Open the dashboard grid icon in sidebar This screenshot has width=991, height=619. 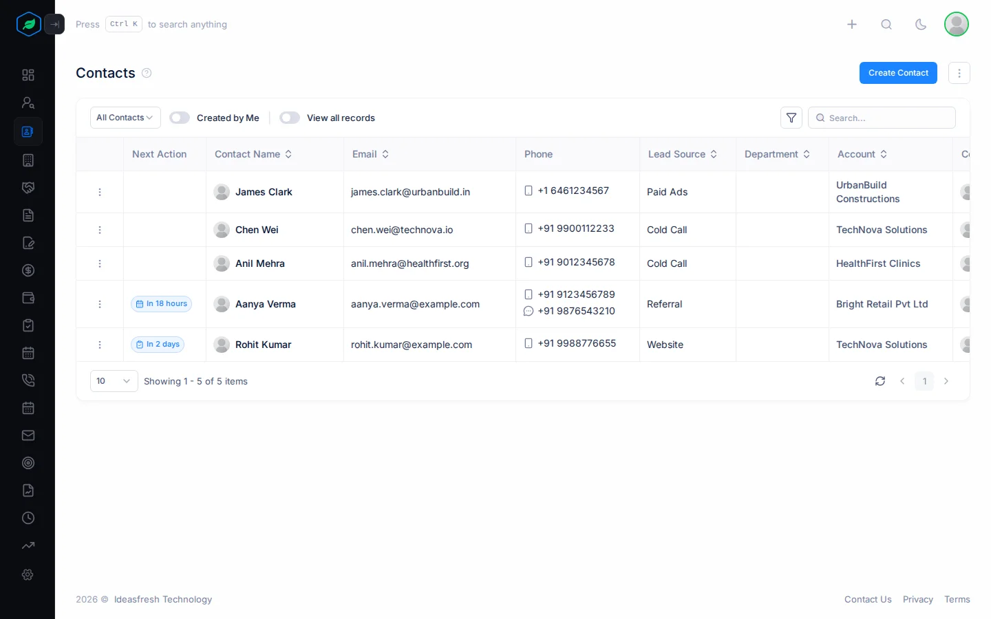[x=28, y=75]
